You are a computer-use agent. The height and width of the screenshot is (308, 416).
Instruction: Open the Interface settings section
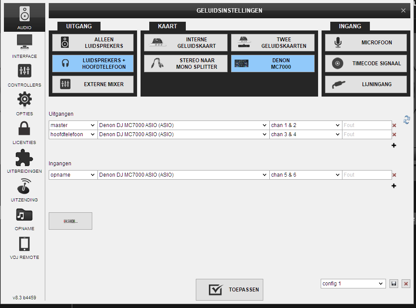(24, 46)
